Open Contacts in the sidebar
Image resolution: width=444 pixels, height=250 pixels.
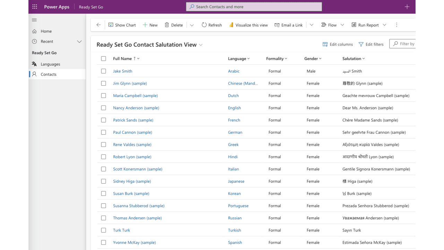48,74
